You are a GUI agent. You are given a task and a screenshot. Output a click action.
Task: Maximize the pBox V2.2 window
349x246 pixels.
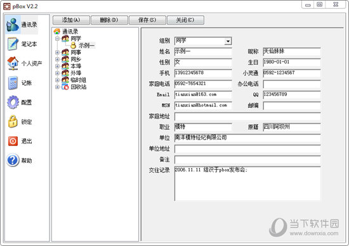[x=319, y=4]
